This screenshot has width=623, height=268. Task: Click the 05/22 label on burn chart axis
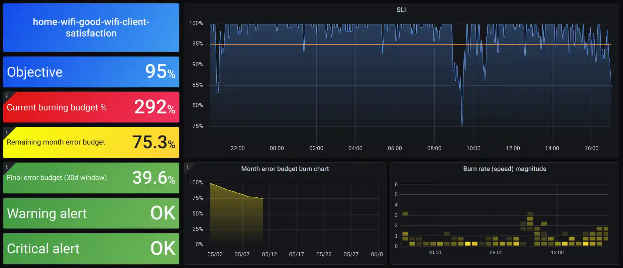[324, 254]
